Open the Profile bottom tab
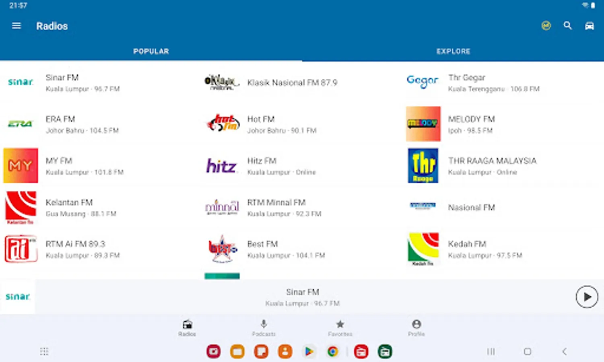 click(416, 328)
